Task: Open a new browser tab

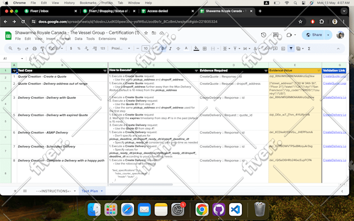Action: coord(260,11)
